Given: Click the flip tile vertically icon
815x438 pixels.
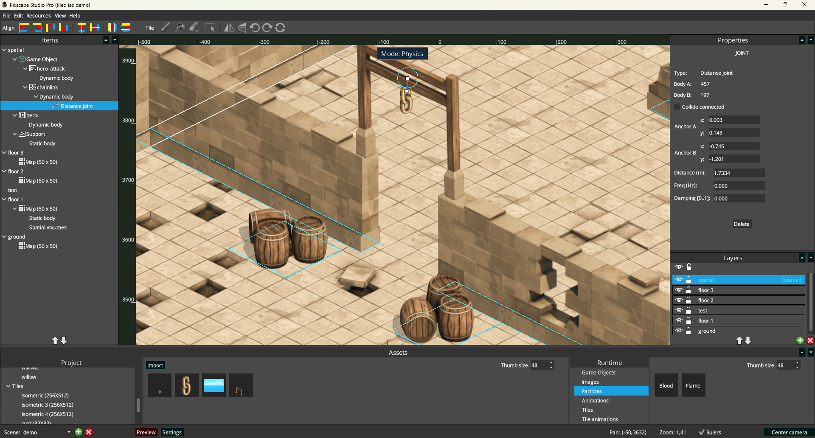Looking at the screenshot, I should pyautogui.click(x=242, y=28).
